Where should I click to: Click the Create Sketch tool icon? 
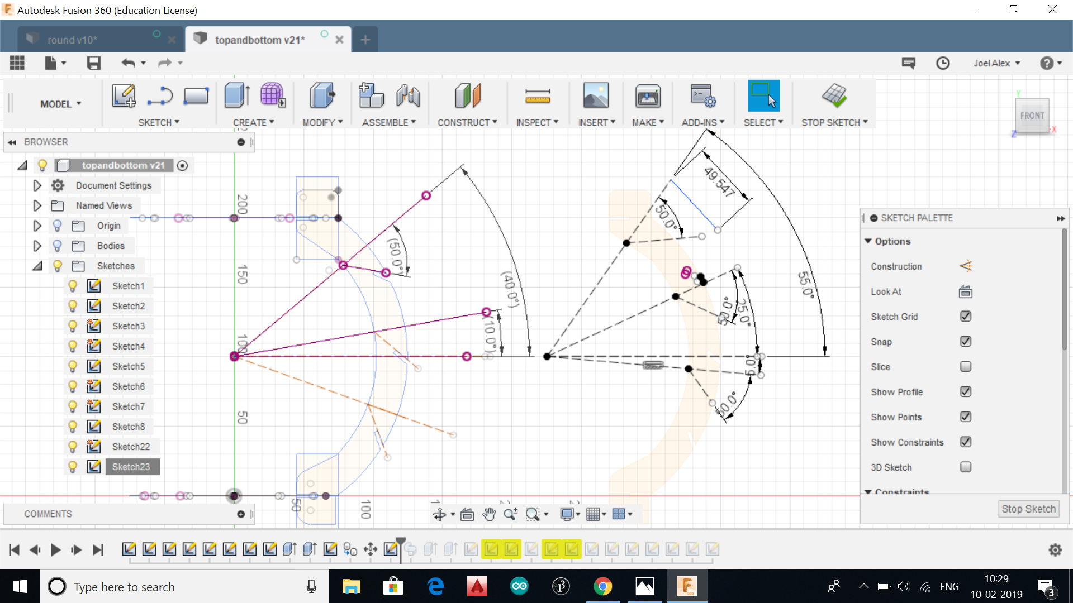[124, 95]
